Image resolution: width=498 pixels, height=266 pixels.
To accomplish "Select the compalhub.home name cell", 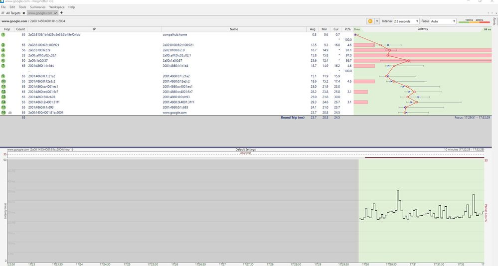I will pos(174,34).
